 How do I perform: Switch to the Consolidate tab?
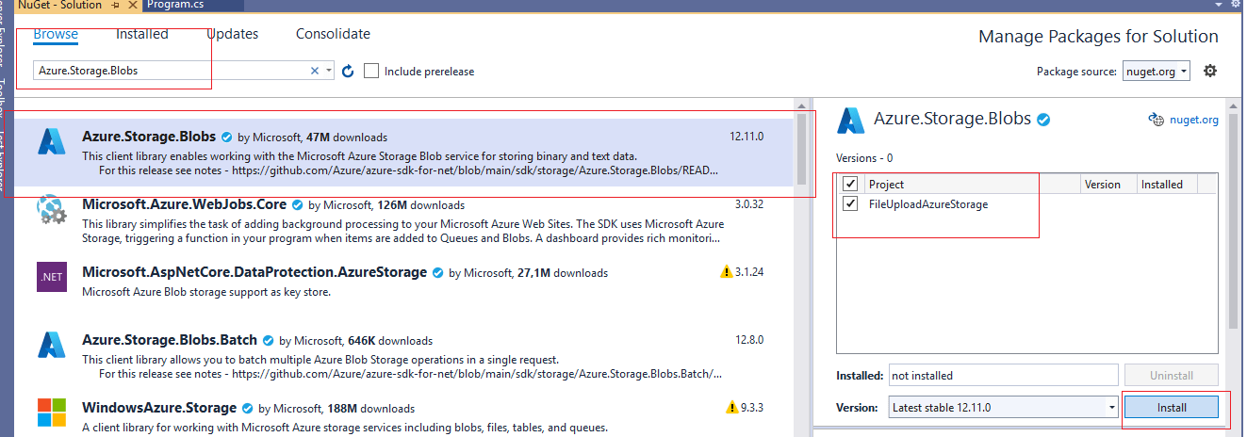click(x=333, y=34)
